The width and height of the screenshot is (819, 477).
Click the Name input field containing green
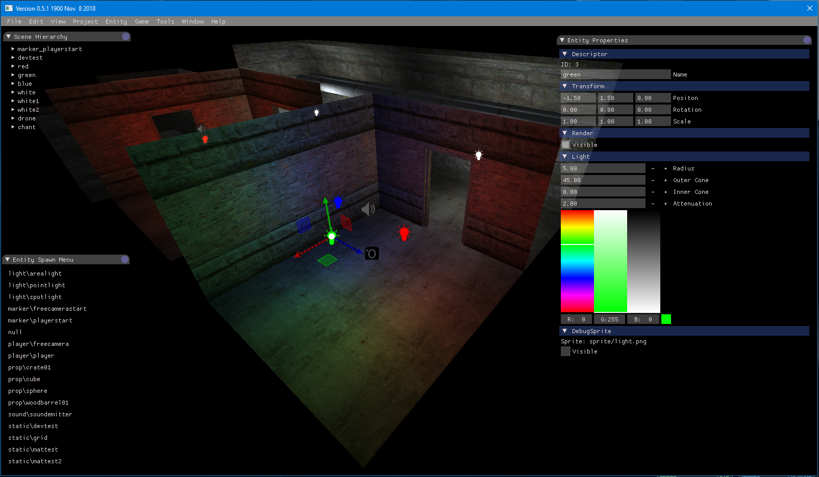(x=615, y=74)
